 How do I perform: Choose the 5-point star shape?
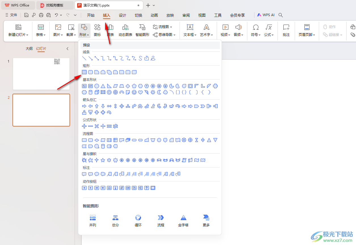103,160
